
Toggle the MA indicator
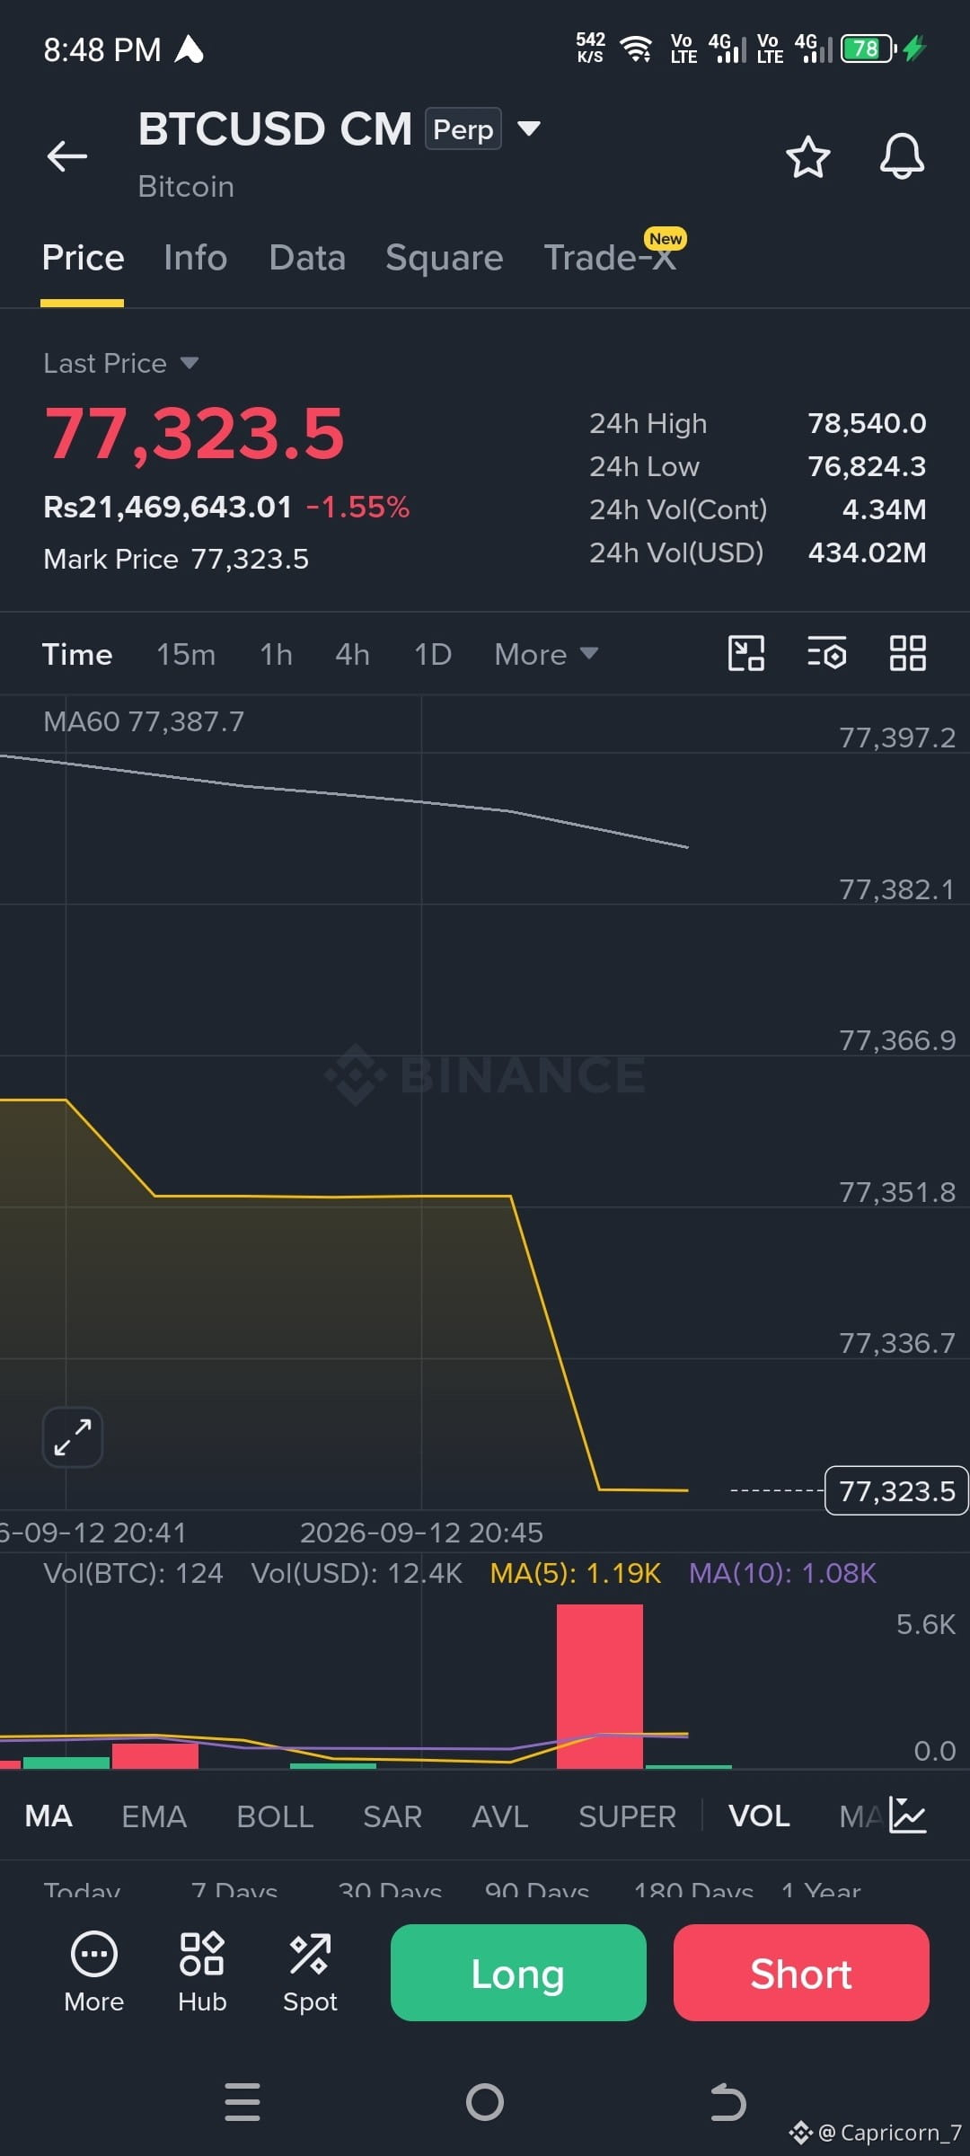coord(48,1816)
